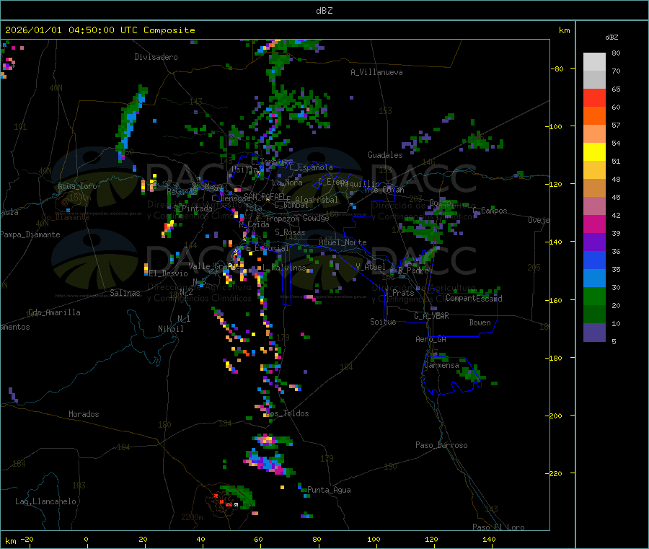Click the 'G_ALVEAR' map label
Viewport: 649px width, 549px height.
[x=431, y=316]
